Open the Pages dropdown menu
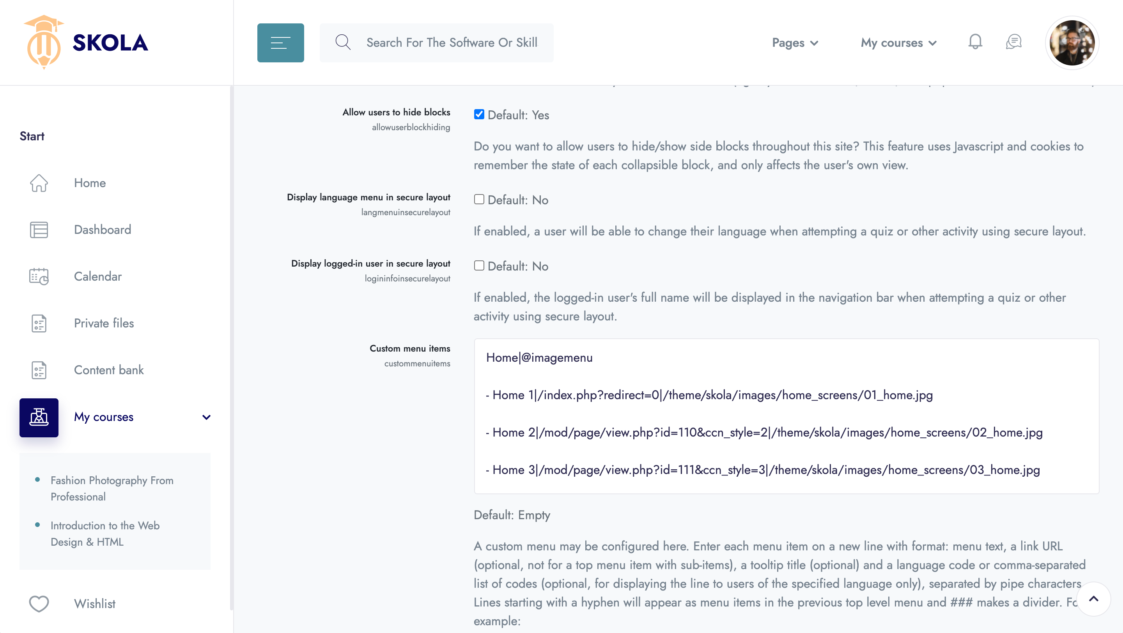The image size is (1123, 633). click(795, 43)
